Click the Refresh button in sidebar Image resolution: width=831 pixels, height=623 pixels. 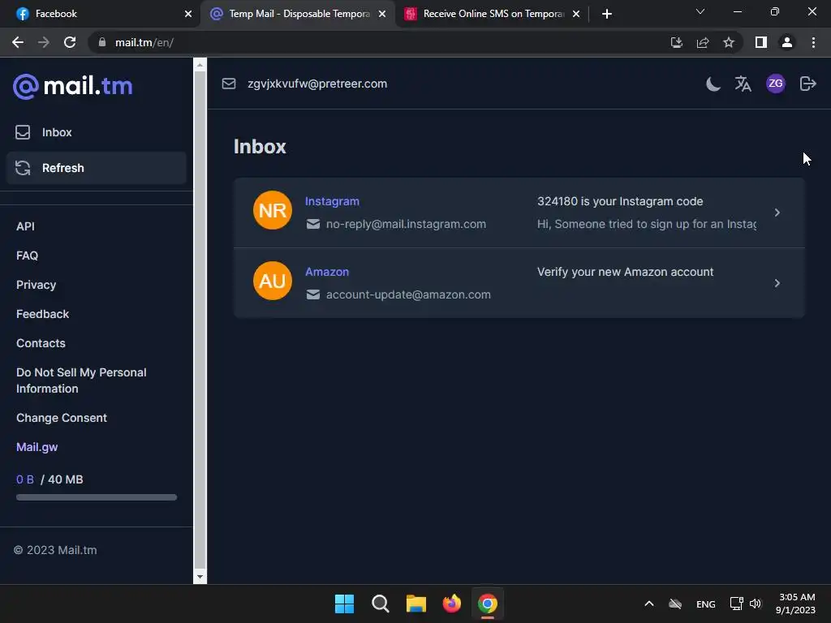point(97,168)
